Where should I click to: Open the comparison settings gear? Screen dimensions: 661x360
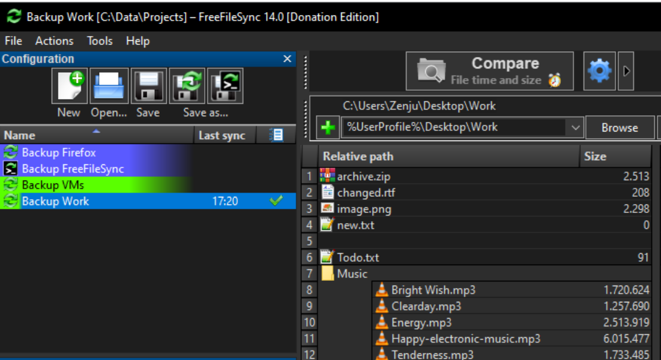(x=600, y=70)
